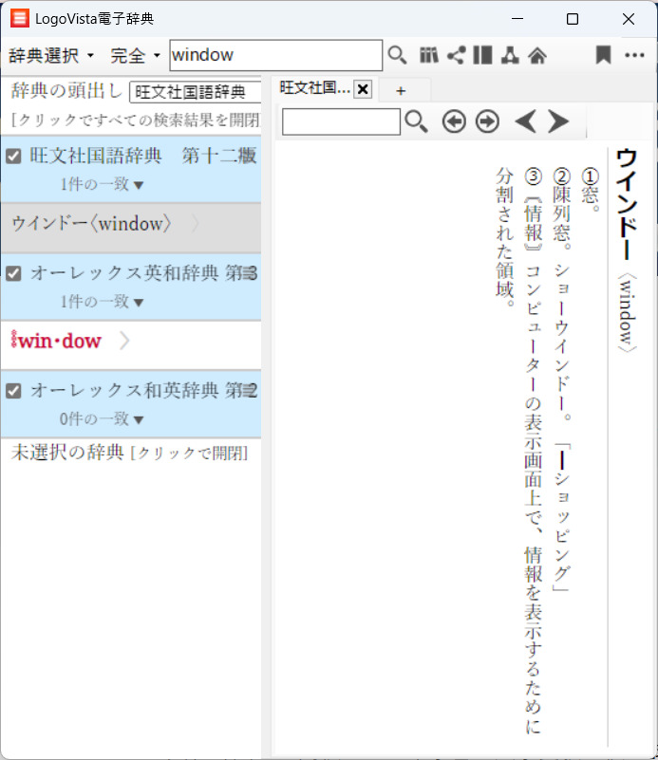Click the in-page search text field
Image resolution: width=658 pixels, height=760 pixels.
(x=342, y=121)
